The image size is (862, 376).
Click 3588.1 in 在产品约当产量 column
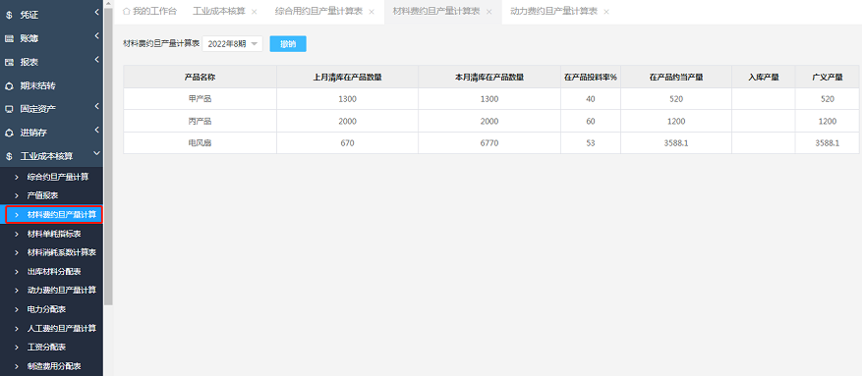(x=676, y=143)
